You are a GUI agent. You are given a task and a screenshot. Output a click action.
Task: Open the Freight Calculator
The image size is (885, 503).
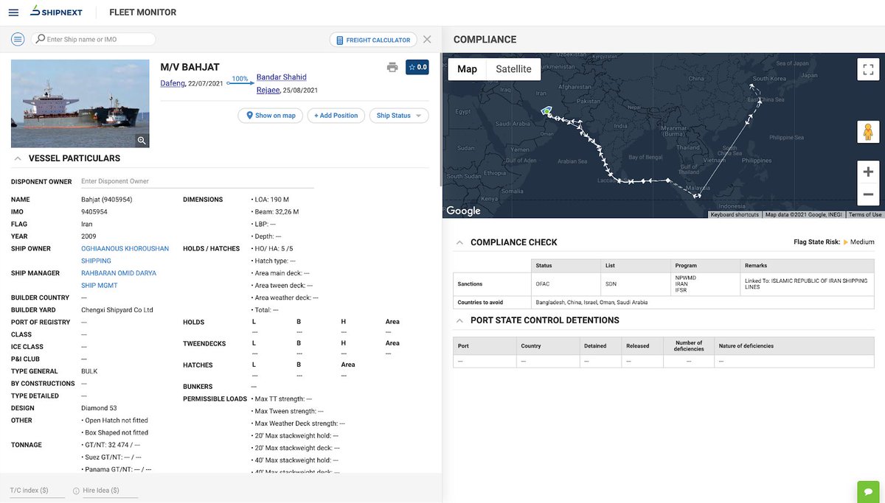point(373,40)
